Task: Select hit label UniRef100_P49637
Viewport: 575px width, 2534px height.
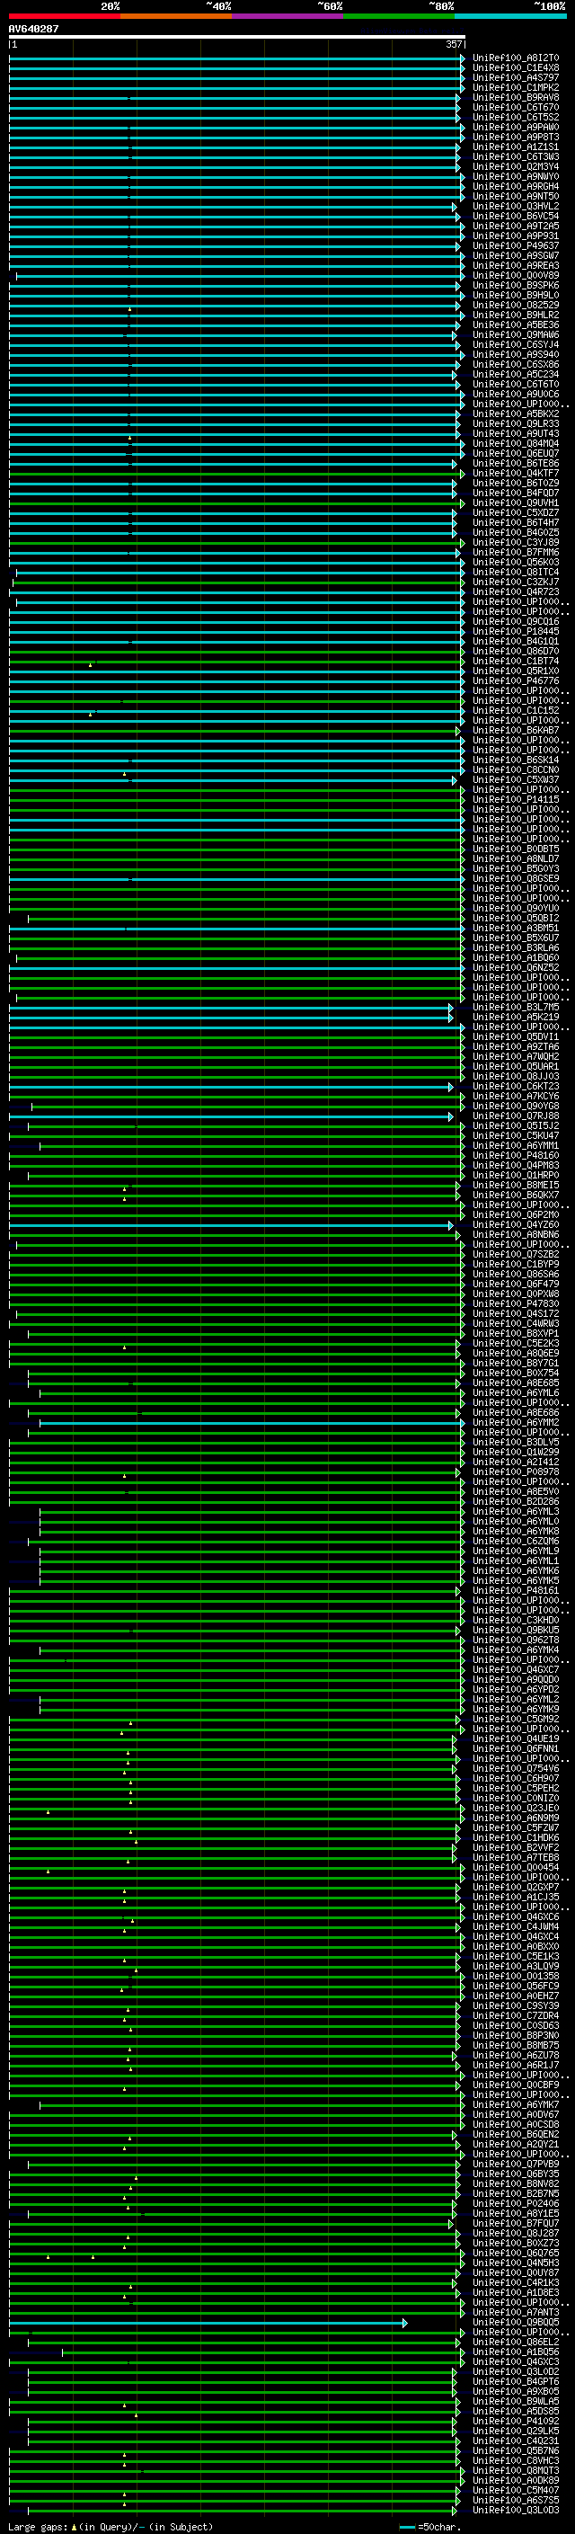Action: tap(516, 246)
